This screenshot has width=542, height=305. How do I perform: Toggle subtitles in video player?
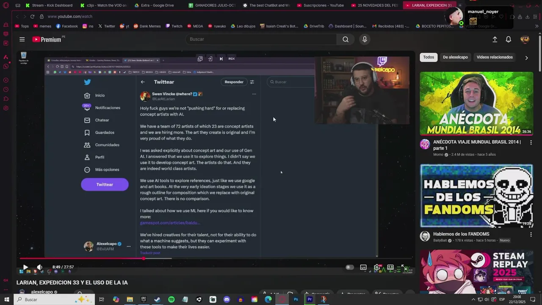click(x=363, y=267)
